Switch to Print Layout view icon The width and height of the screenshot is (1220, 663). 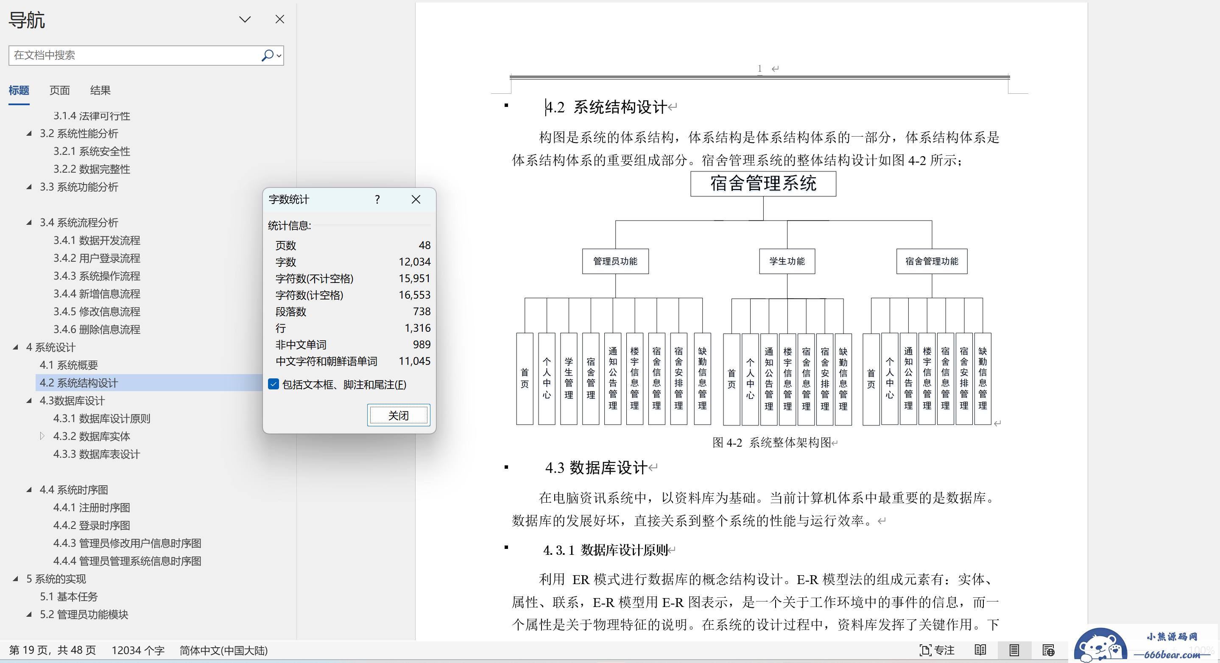[x=1014, y=650]
